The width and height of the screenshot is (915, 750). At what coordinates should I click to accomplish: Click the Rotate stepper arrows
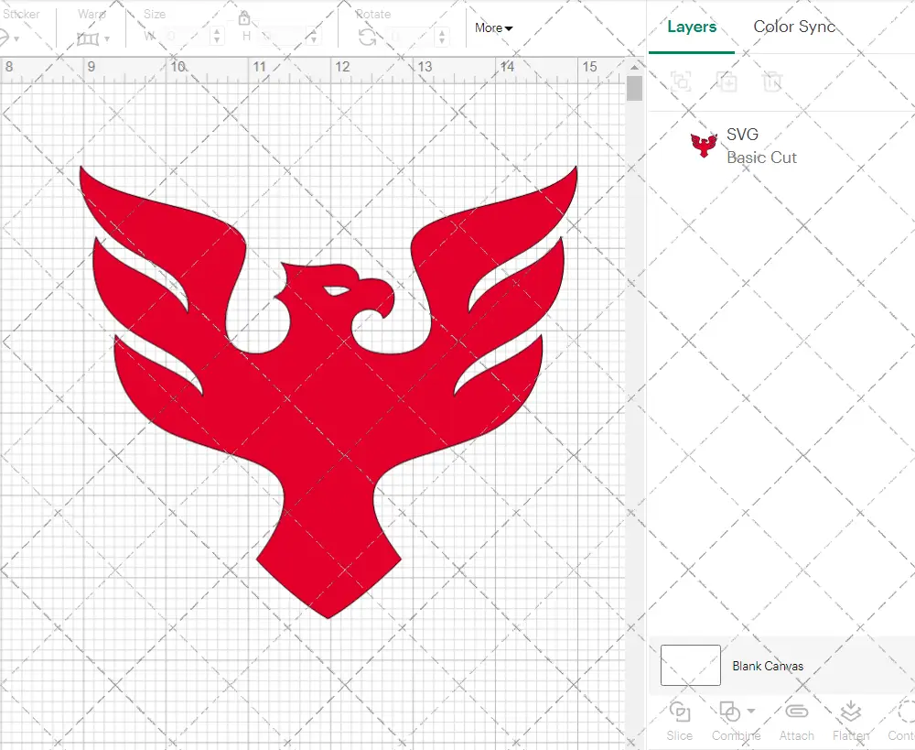click(x=442, y=37)
